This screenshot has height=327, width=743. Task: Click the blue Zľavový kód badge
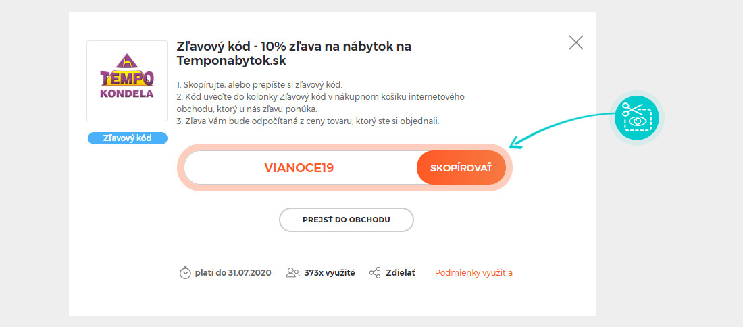(x=128, y=138)
